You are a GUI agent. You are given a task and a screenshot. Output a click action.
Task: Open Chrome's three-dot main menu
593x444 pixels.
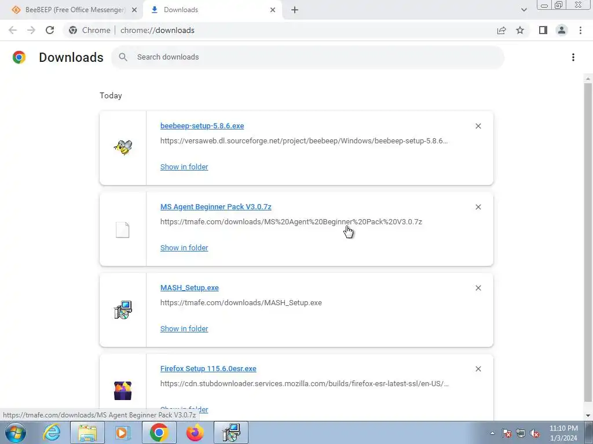580,30
